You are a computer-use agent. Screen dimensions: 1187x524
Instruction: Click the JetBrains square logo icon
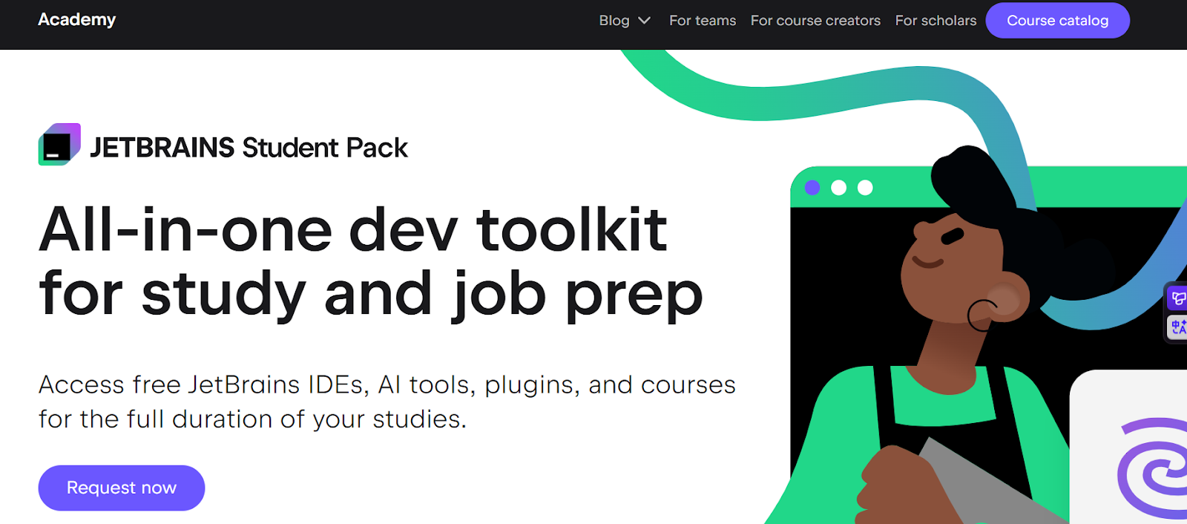[x=59, y=144]
